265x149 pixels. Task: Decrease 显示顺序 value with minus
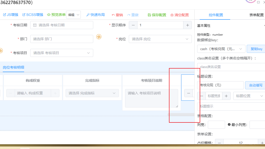133,25
